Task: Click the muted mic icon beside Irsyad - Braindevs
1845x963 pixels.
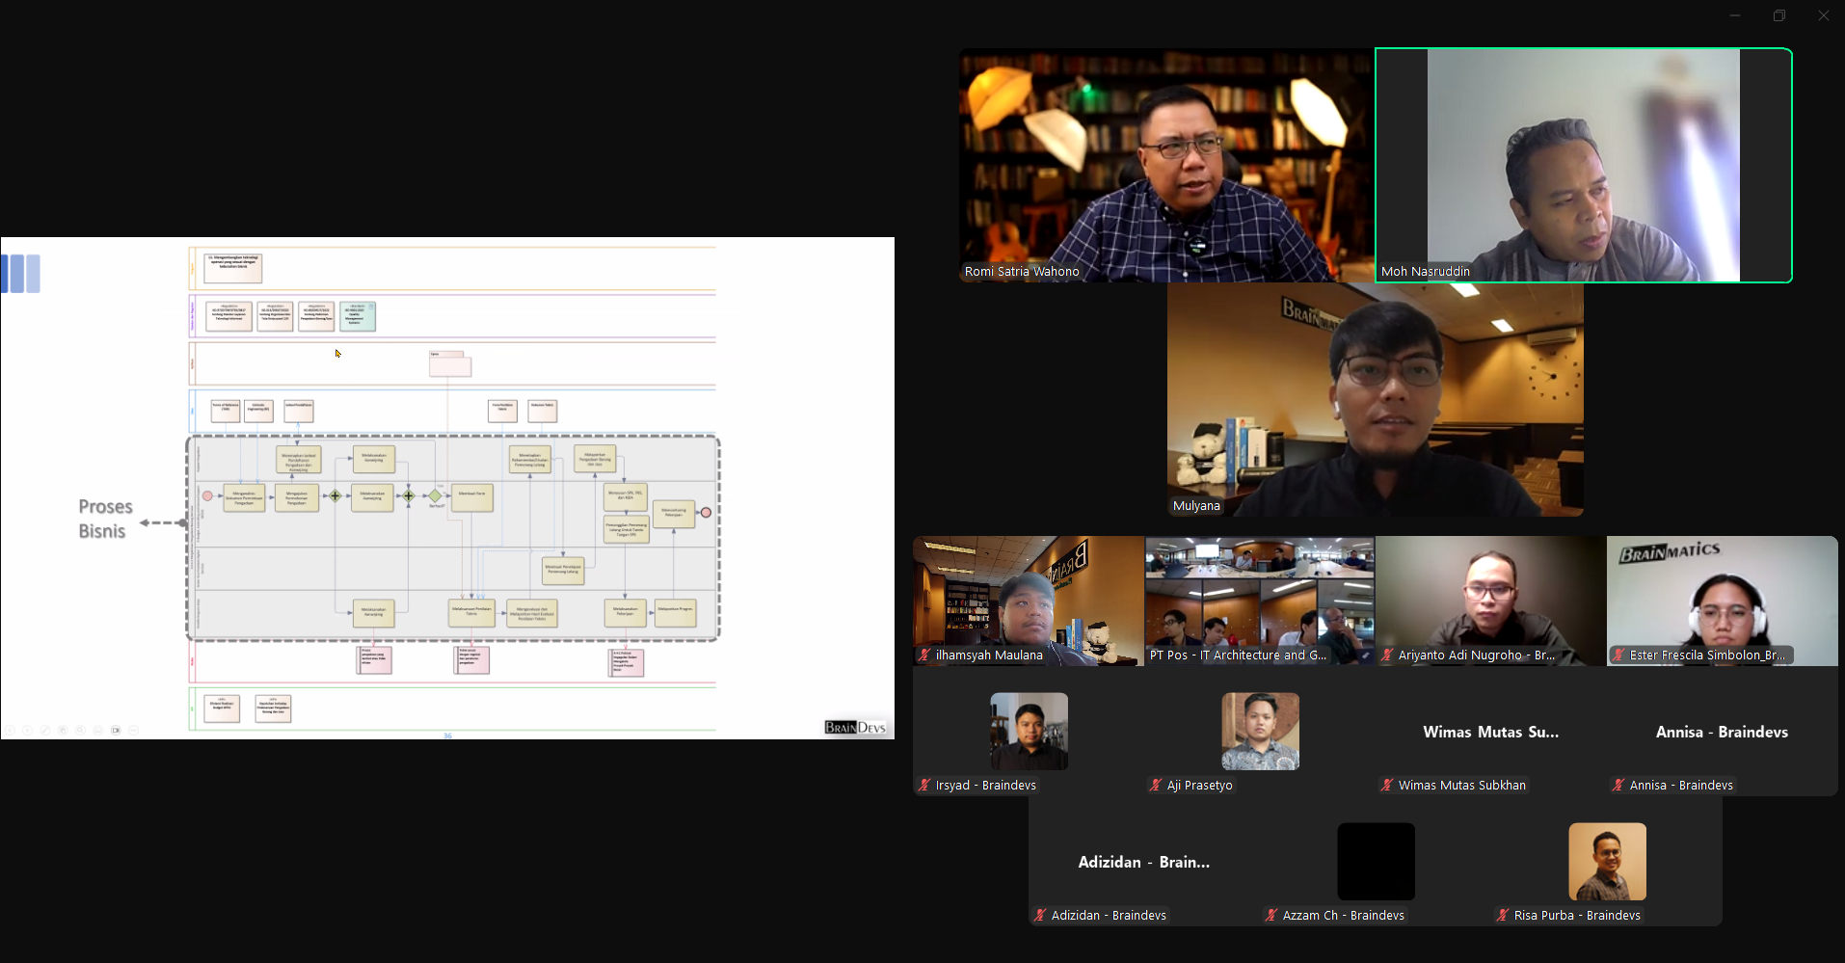Action: (x=924, y=786)
